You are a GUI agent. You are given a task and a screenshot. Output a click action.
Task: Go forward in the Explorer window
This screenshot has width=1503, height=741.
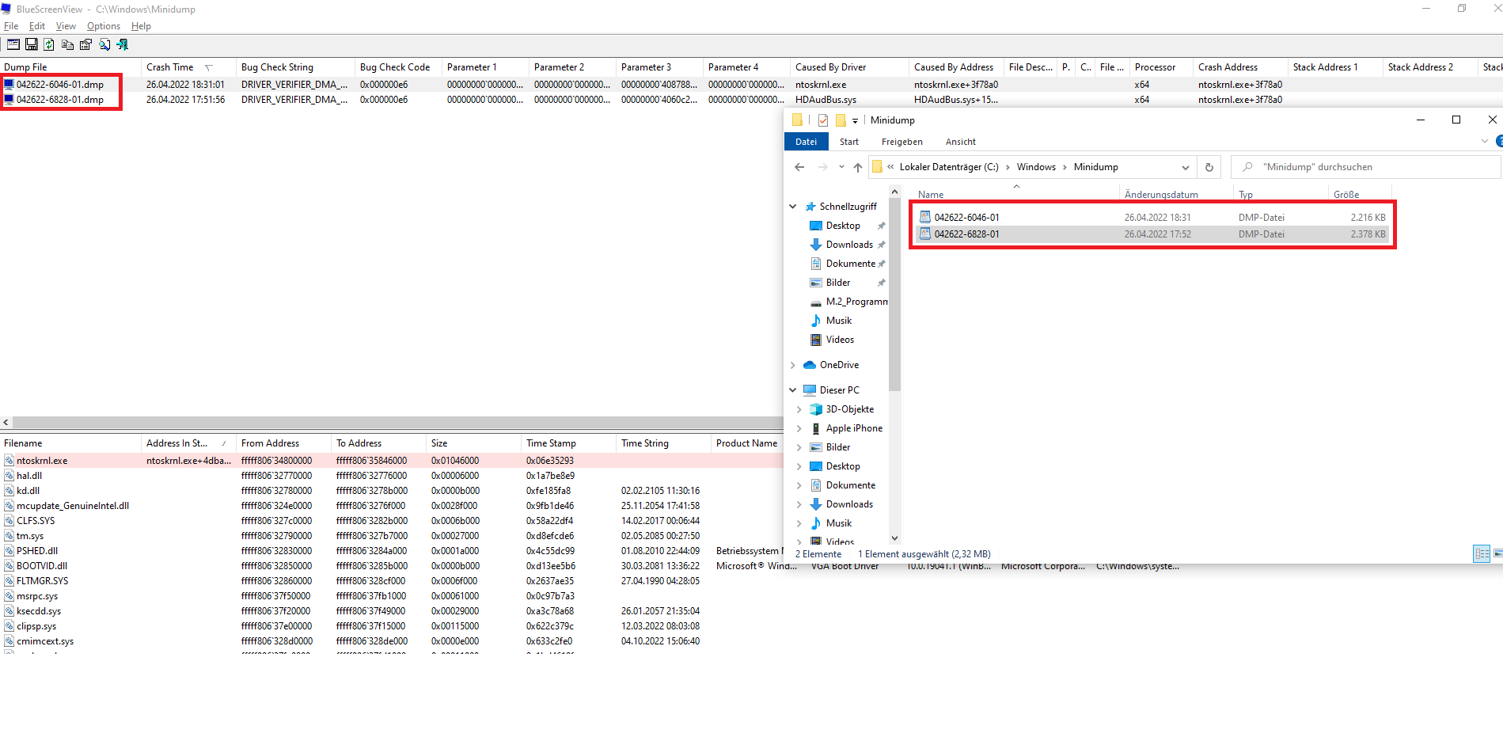pyautogui.click(x=823, y=167)
